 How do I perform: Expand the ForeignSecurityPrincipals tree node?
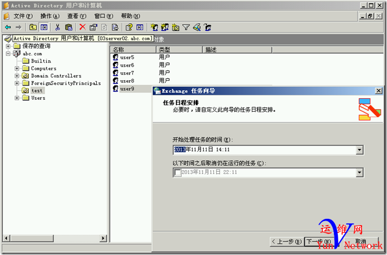coord(17,83)
